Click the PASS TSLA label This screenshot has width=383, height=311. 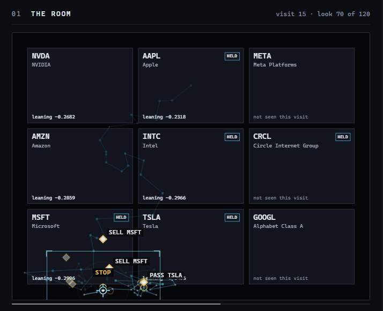[x=166, y=276]
